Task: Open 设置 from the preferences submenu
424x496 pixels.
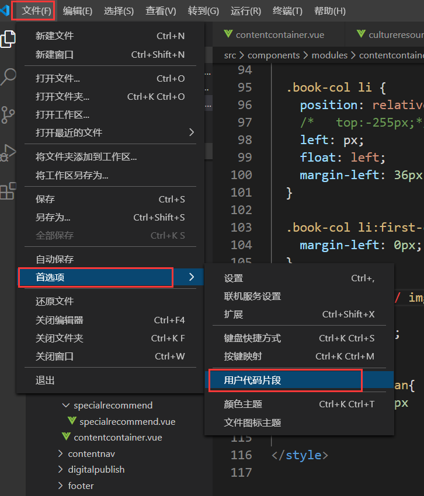Action: coord(299,278)
